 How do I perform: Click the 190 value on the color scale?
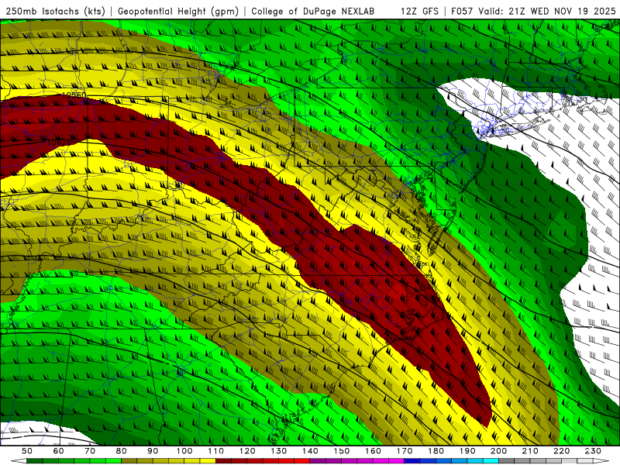pos(467,451)
